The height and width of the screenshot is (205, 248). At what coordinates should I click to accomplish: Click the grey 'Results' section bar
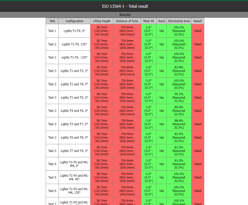pos(124,15)
